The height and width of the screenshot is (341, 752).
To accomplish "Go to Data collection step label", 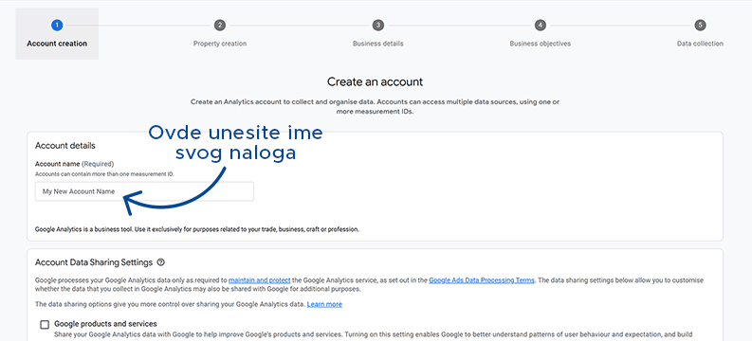I will 700,44.
